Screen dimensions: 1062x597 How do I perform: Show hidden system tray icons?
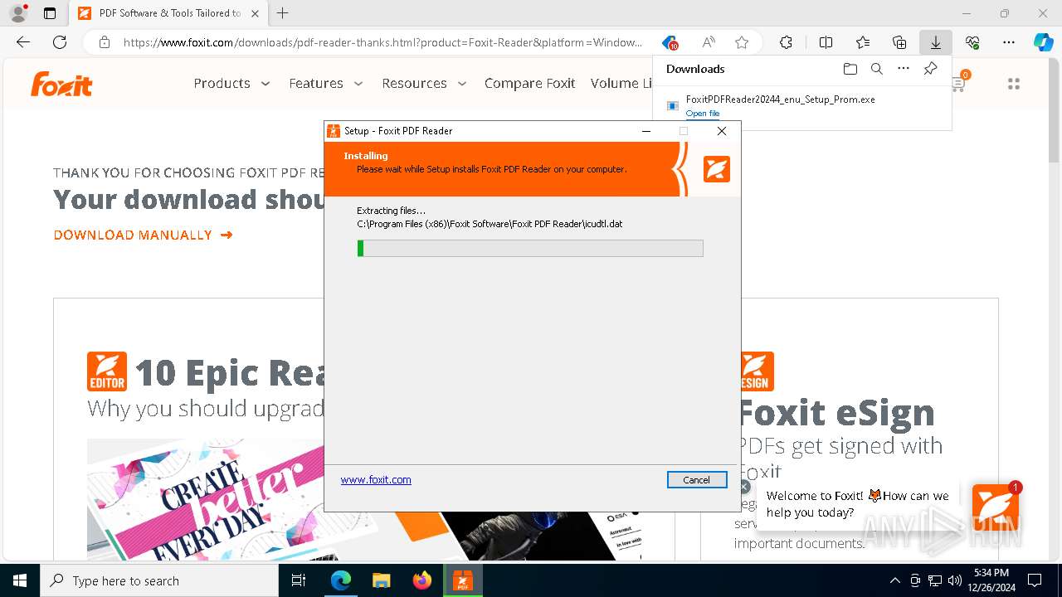pos(894,580)
